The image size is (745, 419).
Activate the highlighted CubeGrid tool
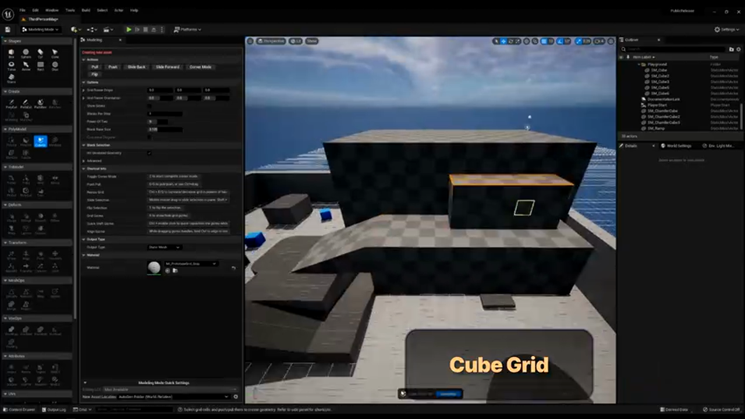click(x=40, y=141)
